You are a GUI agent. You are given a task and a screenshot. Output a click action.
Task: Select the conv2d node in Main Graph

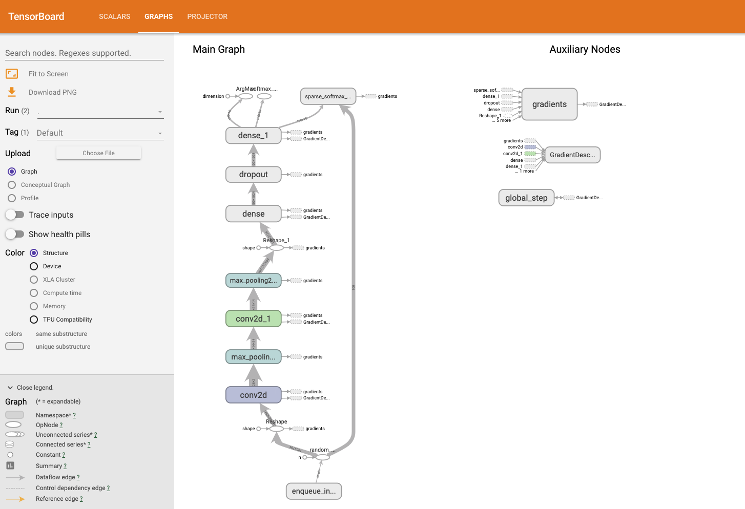(x=253, y=394)
